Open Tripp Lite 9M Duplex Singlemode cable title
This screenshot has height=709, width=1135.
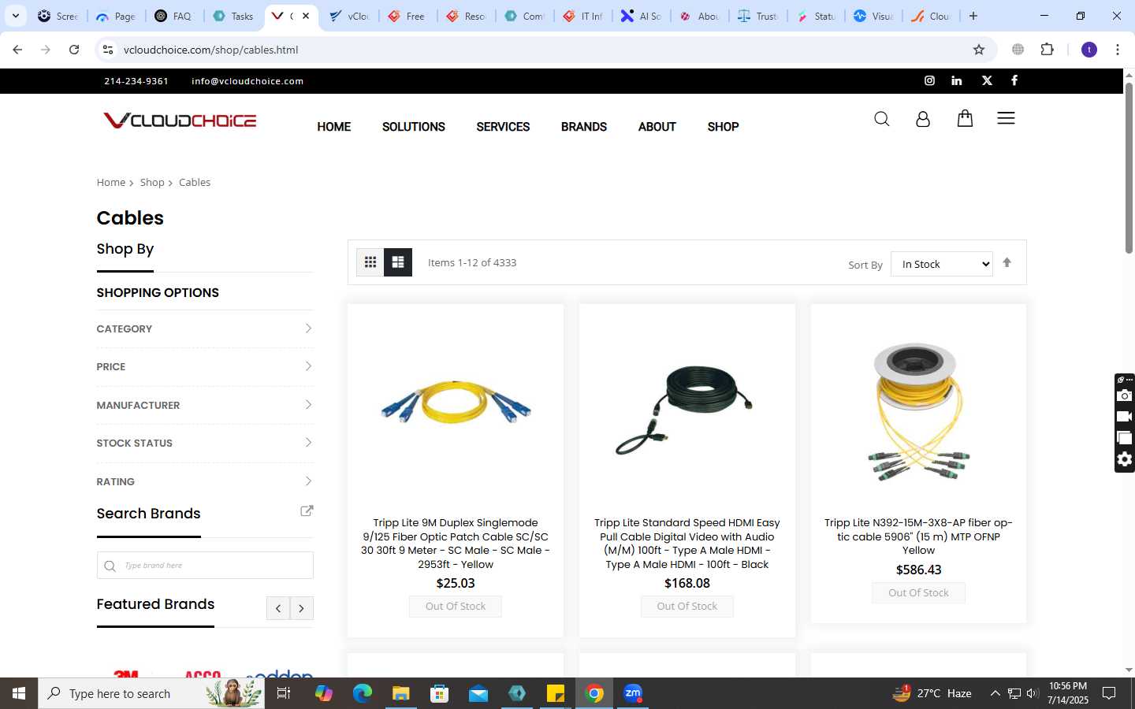[456, 544]
